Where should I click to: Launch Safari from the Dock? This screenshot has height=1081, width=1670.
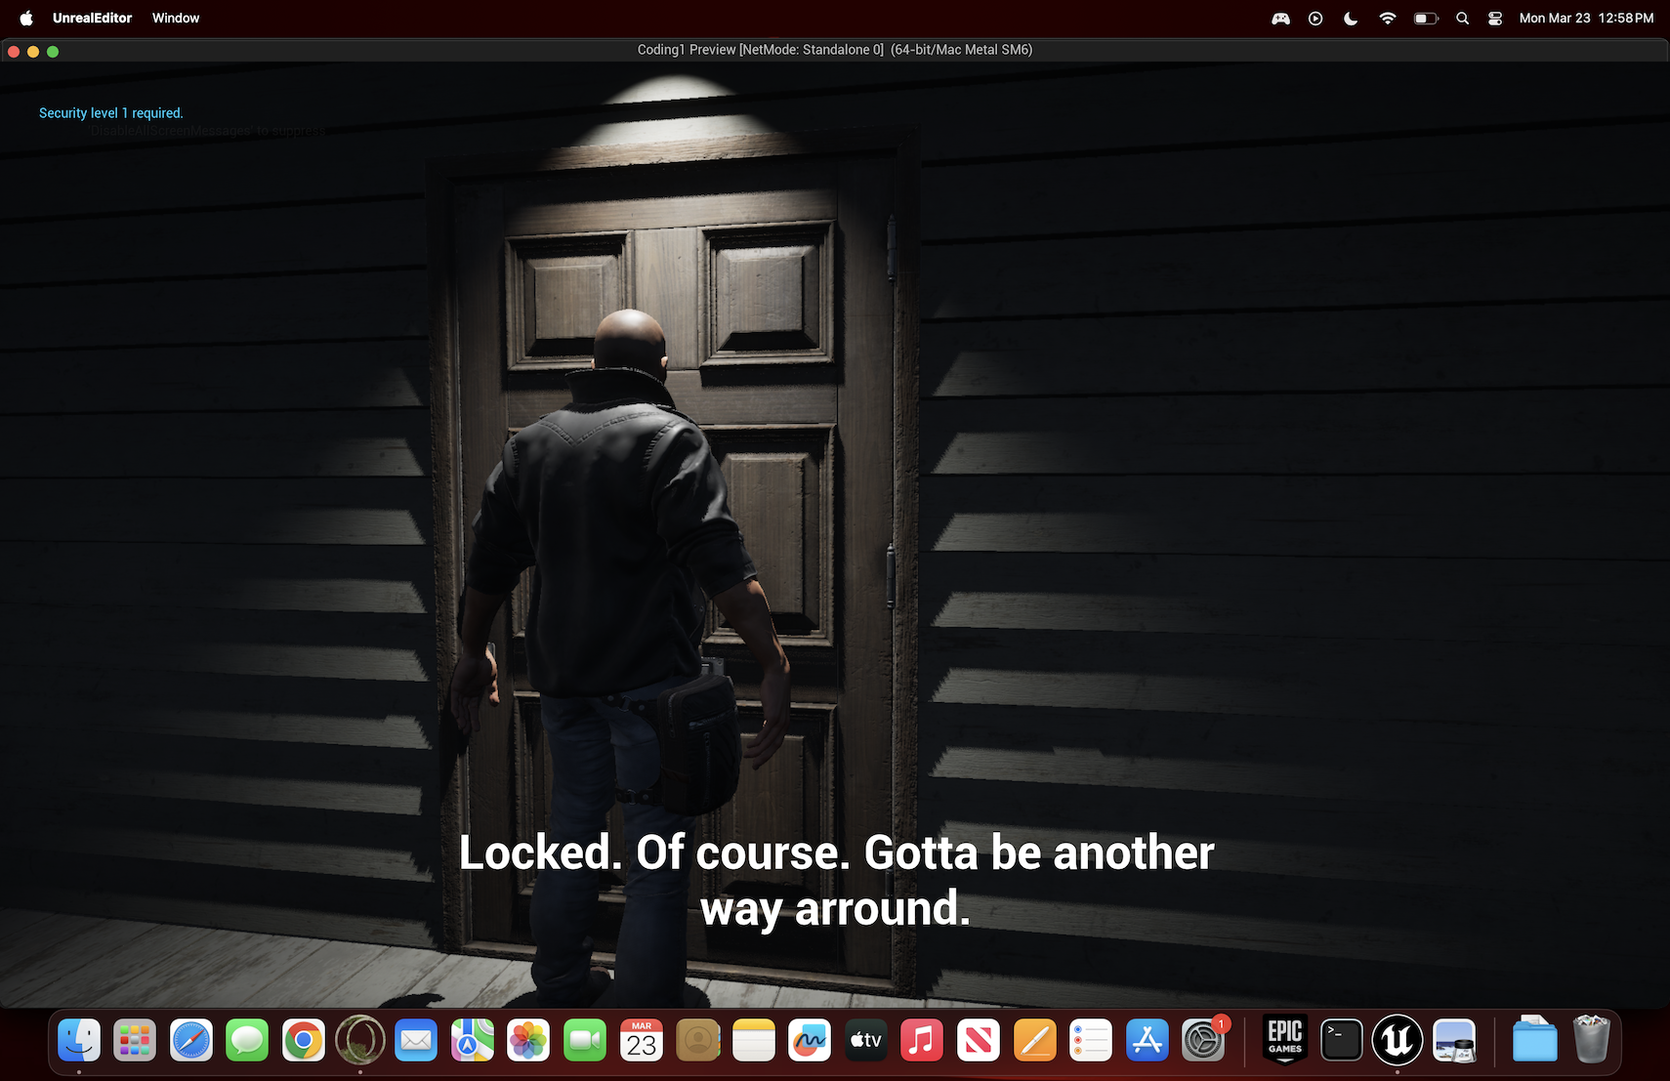[x=191, y=1041]
